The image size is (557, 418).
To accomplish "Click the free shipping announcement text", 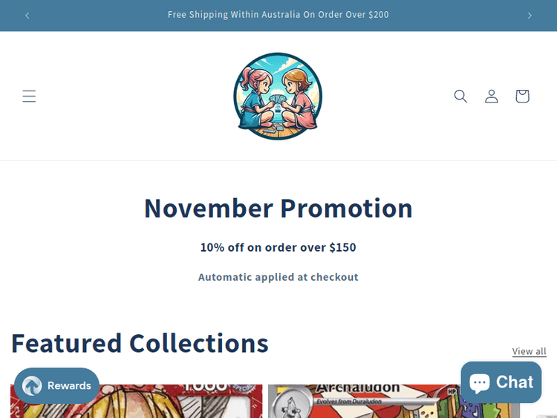I will [x=278, y=15].
